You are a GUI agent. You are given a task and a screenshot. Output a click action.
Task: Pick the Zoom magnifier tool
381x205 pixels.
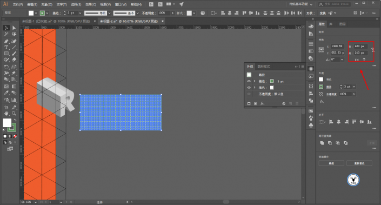click(14, 114)
